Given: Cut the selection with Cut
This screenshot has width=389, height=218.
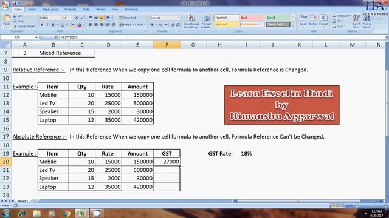Looking at the screenshot, I should 18,16.
